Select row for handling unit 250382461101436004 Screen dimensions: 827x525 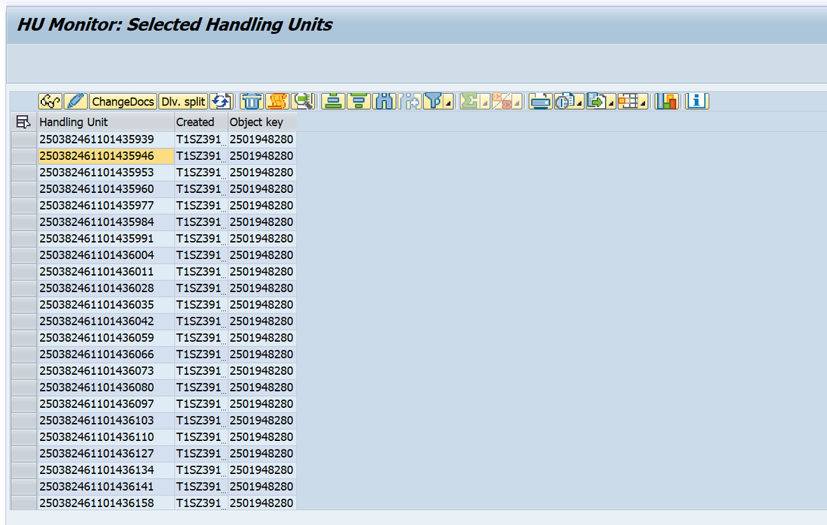[x=24, y=255]
